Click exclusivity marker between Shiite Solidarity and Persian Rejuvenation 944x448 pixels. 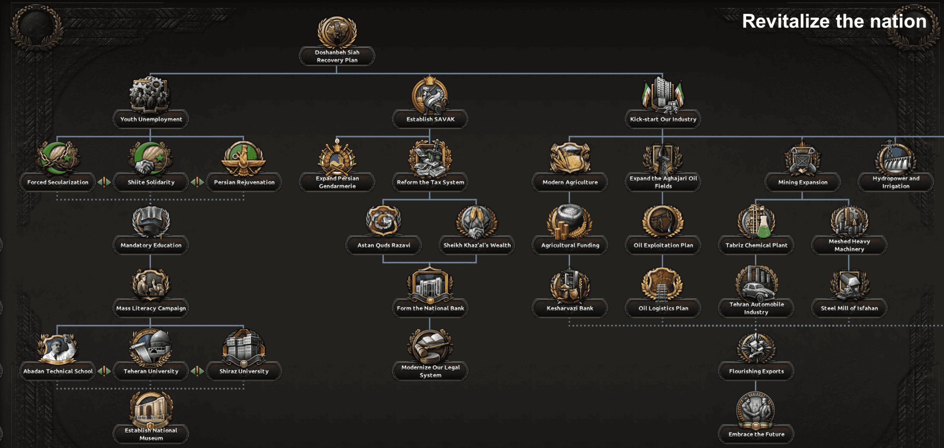pyautogui.click(x=197, y=182)
